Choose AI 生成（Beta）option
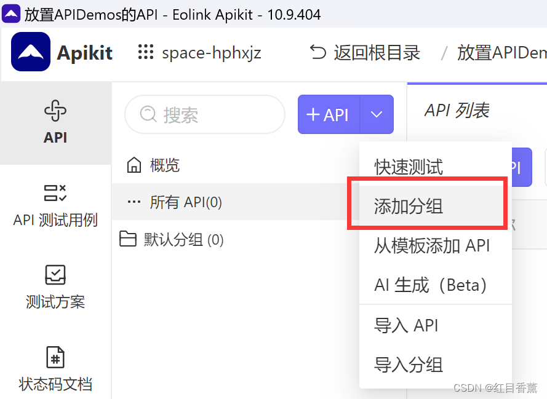Viewport: 547px width, 399px height. [x=431, y=284]
